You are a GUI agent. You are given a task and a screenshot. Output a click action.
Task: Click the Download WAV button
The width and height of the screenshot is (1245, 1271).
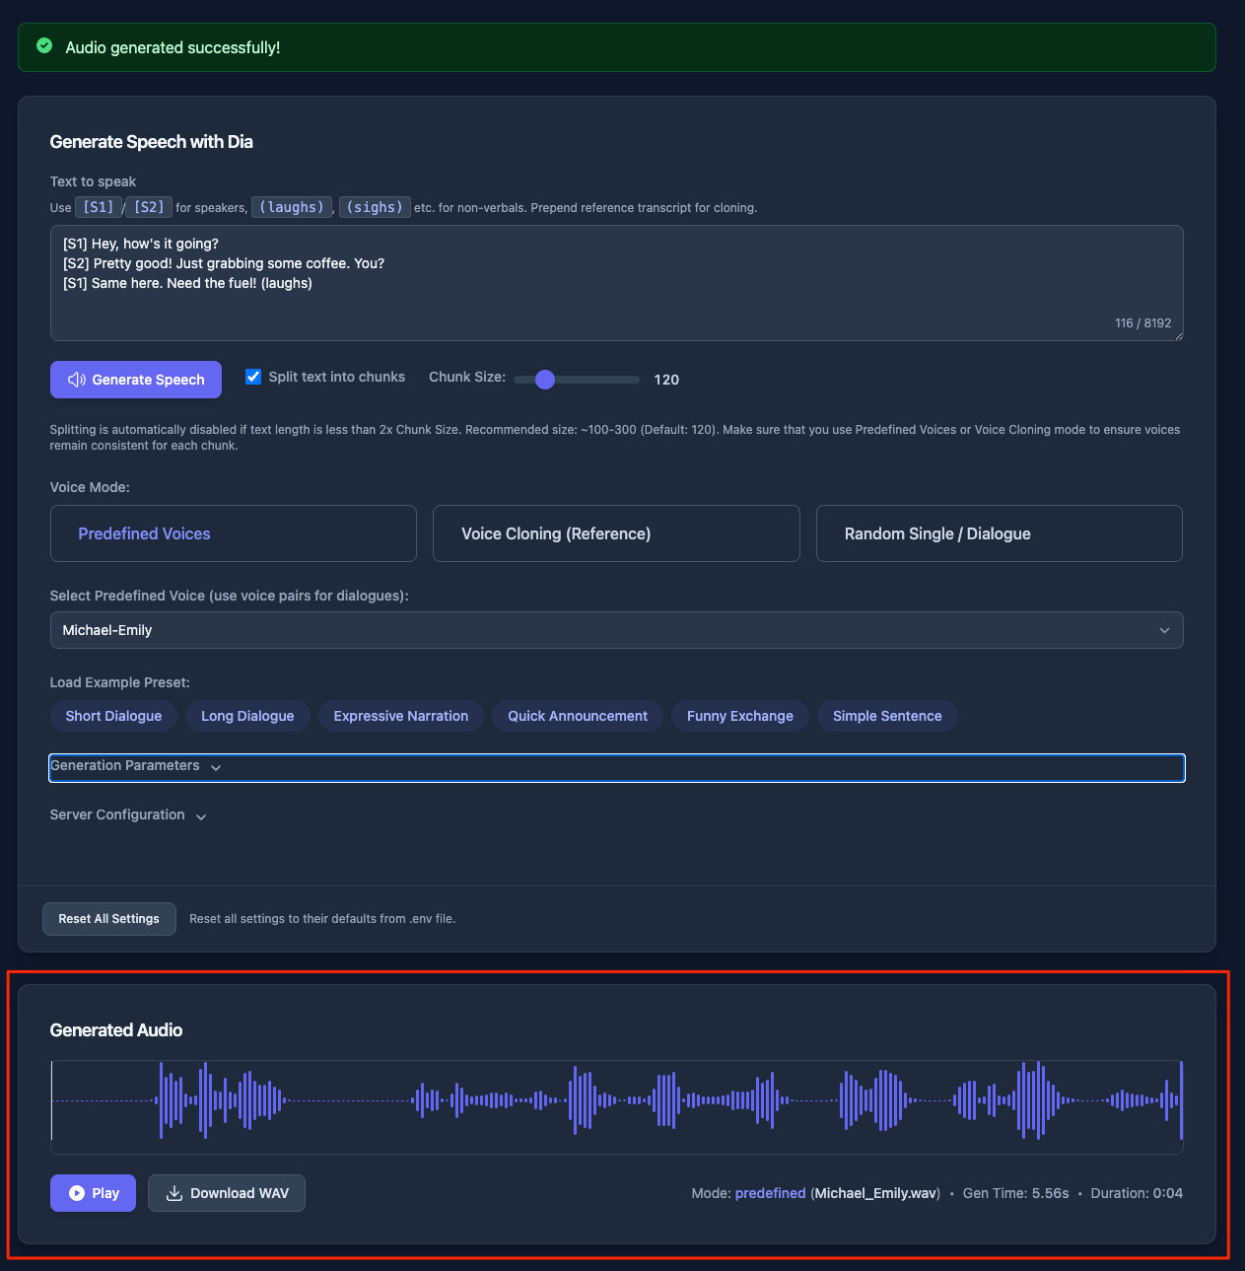(227, 1193)
